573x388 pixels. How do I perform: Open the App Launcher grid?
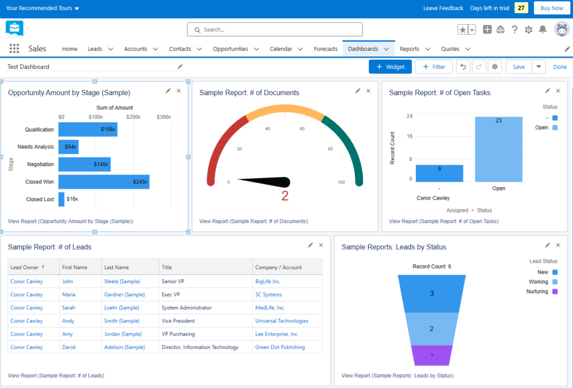click(13, 49)
